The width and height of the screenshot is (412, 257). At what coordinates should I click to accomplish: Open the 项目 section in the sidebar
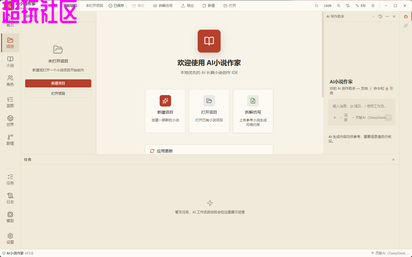(10, 43)
